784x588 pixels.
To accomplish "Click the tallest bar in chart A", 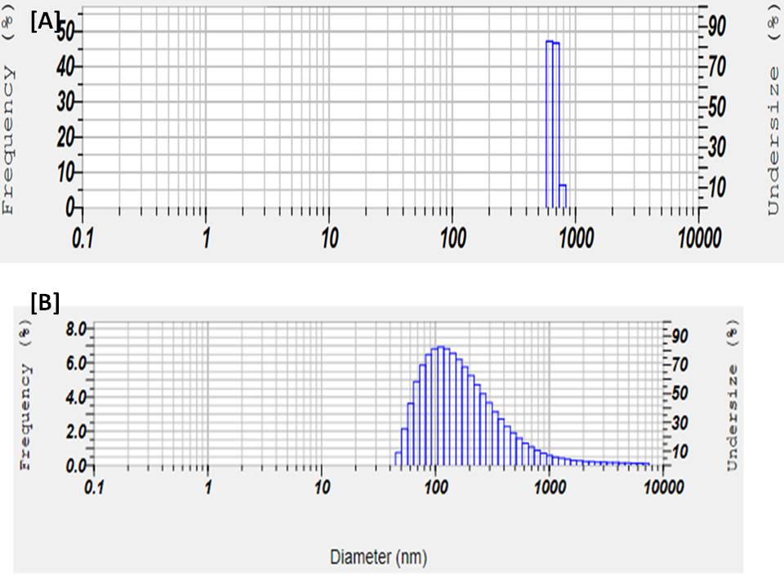I will [550, 122].
